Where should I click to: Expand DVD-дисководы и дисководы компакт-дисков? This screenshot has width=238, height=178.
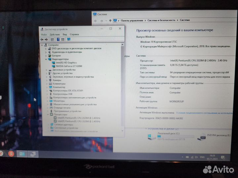(46, 48)
